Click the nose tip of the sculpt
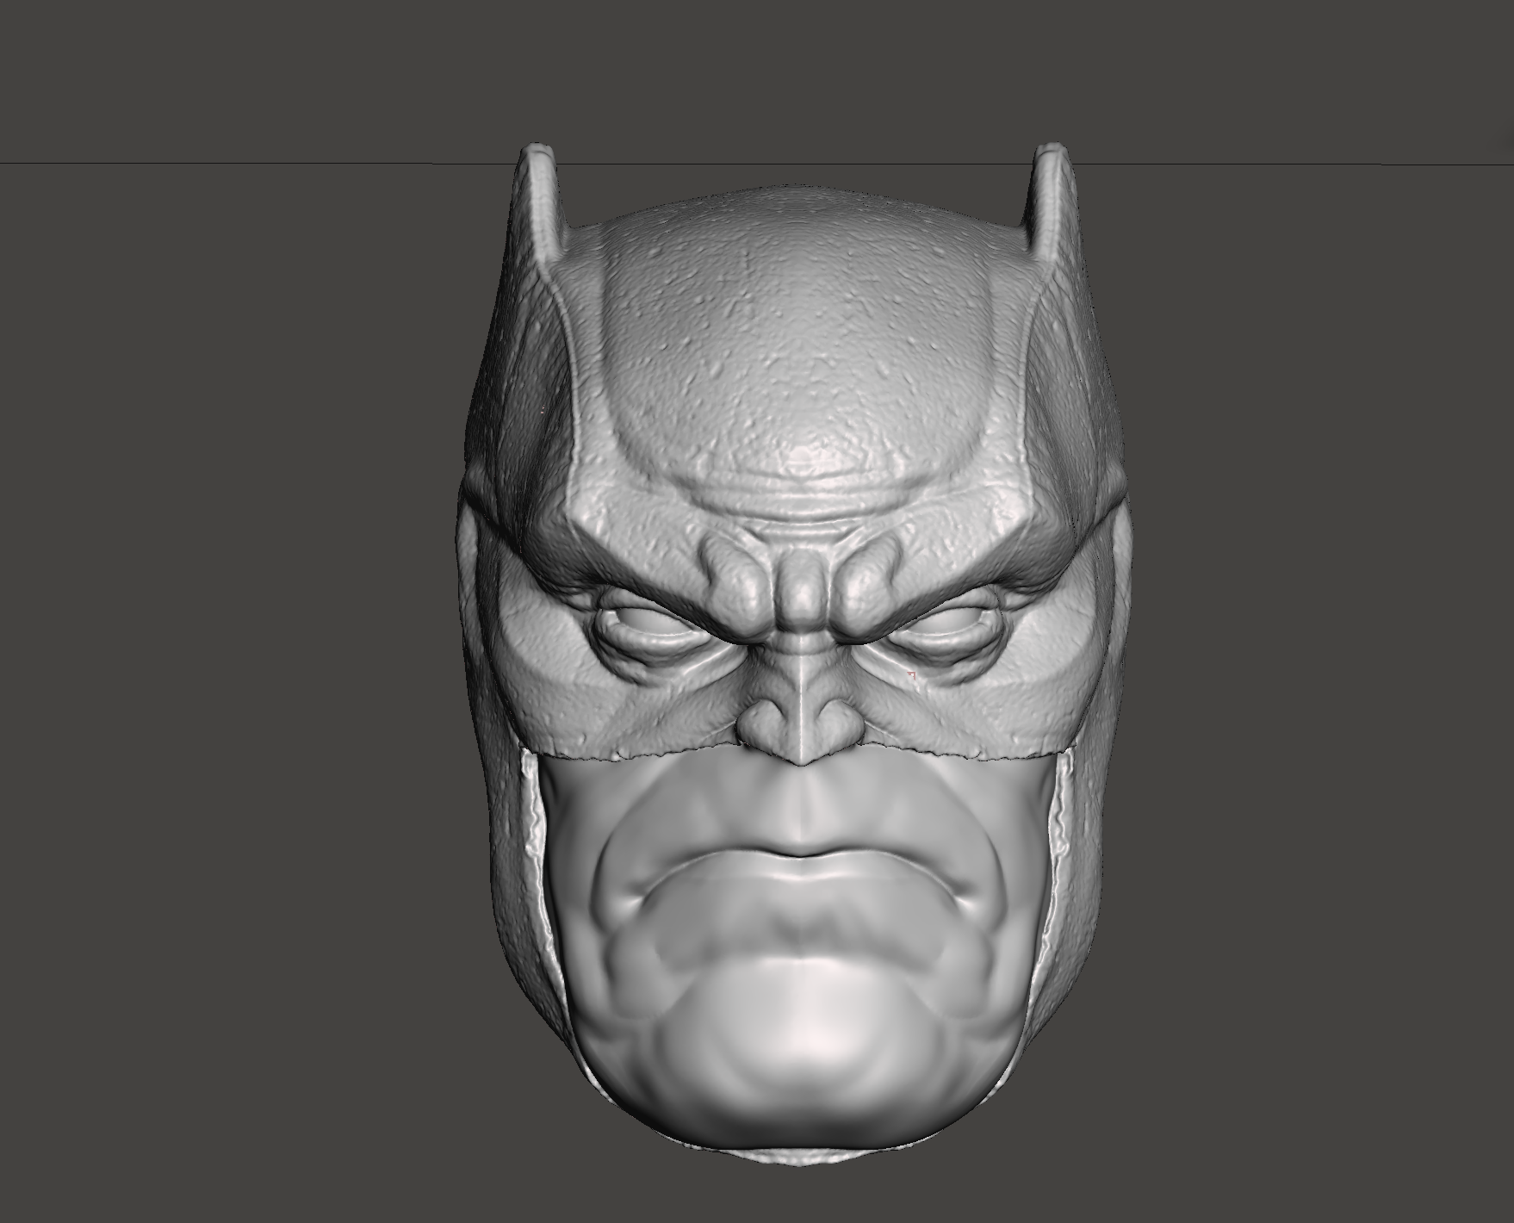 tap(800, 729)
